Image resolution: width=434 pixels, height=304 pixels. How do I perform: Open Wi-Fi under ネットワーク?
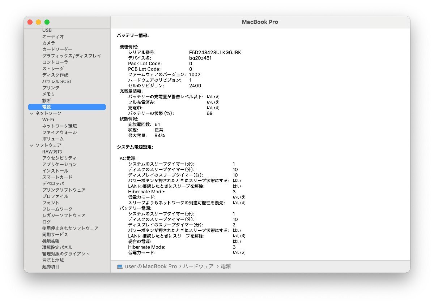click(48, 120)
